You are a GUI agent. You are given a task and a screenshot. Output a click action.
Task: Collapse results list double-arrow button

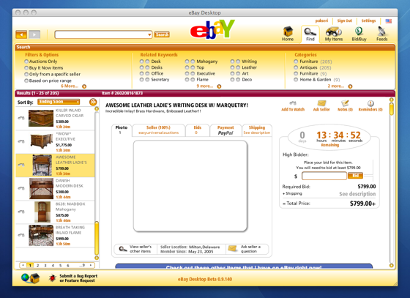click(93, 102)
